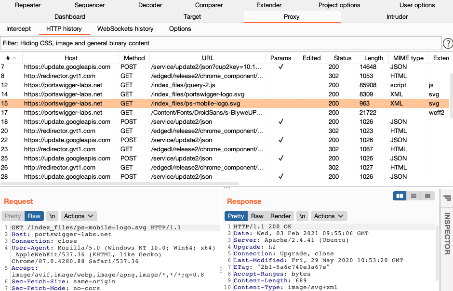This screenshot has width=453, height=291.
Task: Select Raw view in Response panel
Action: coord(257,216)
